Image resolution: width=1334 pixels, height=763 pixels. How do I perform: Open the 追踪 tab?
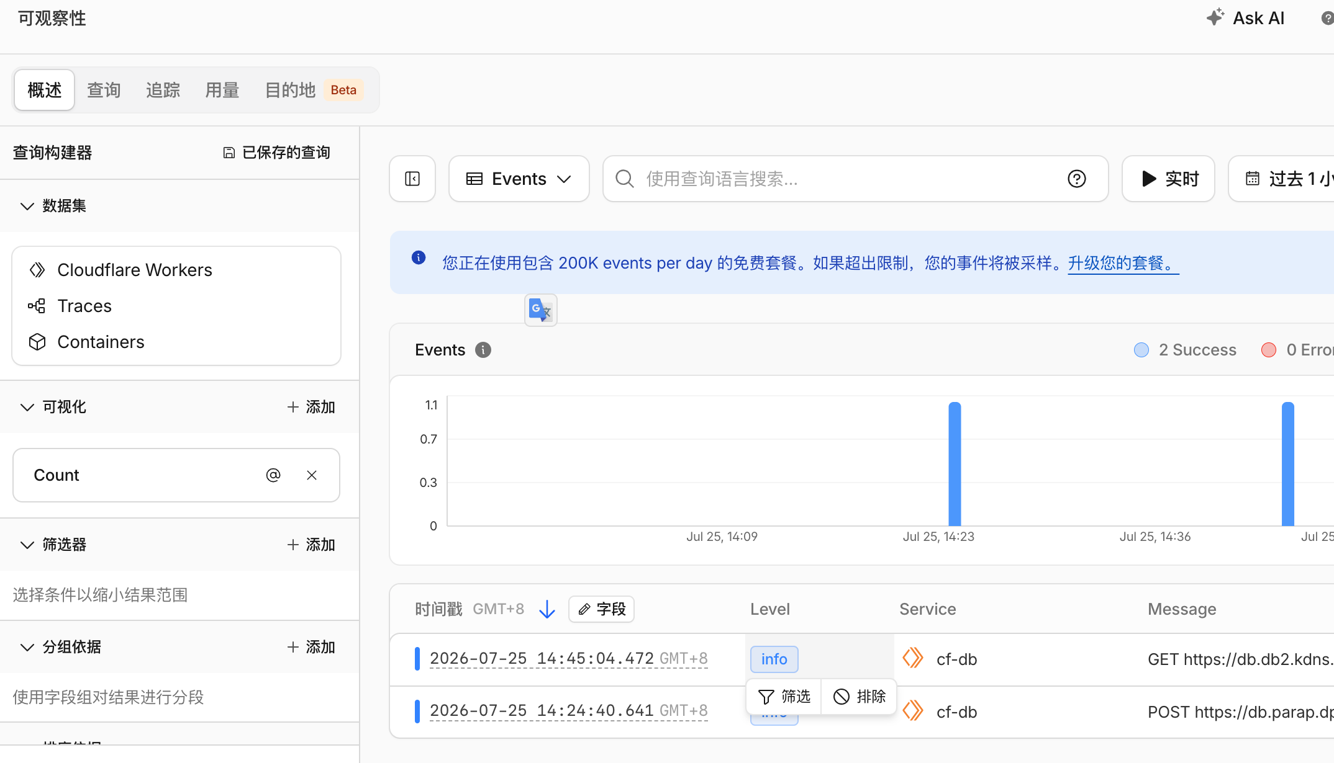click(x=163, y=90)
